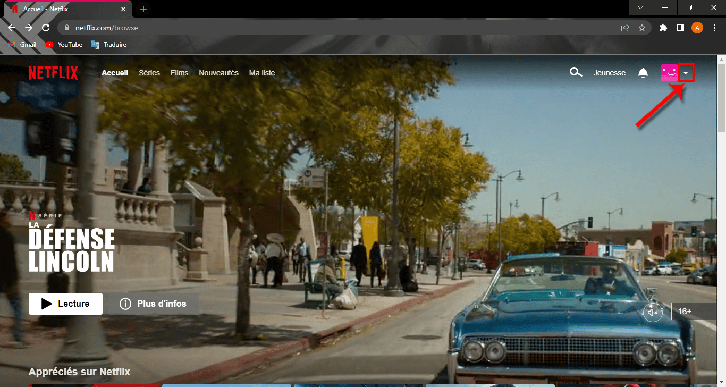Select the Accueil - Netflix tab
This screenshot has height=387, width=726.
pyautogui.click(x=68, y=10)
